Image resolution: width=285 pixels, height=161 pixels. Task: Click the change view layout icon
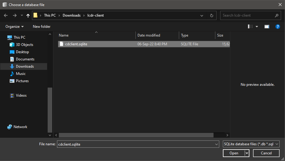tap(250, 27)
